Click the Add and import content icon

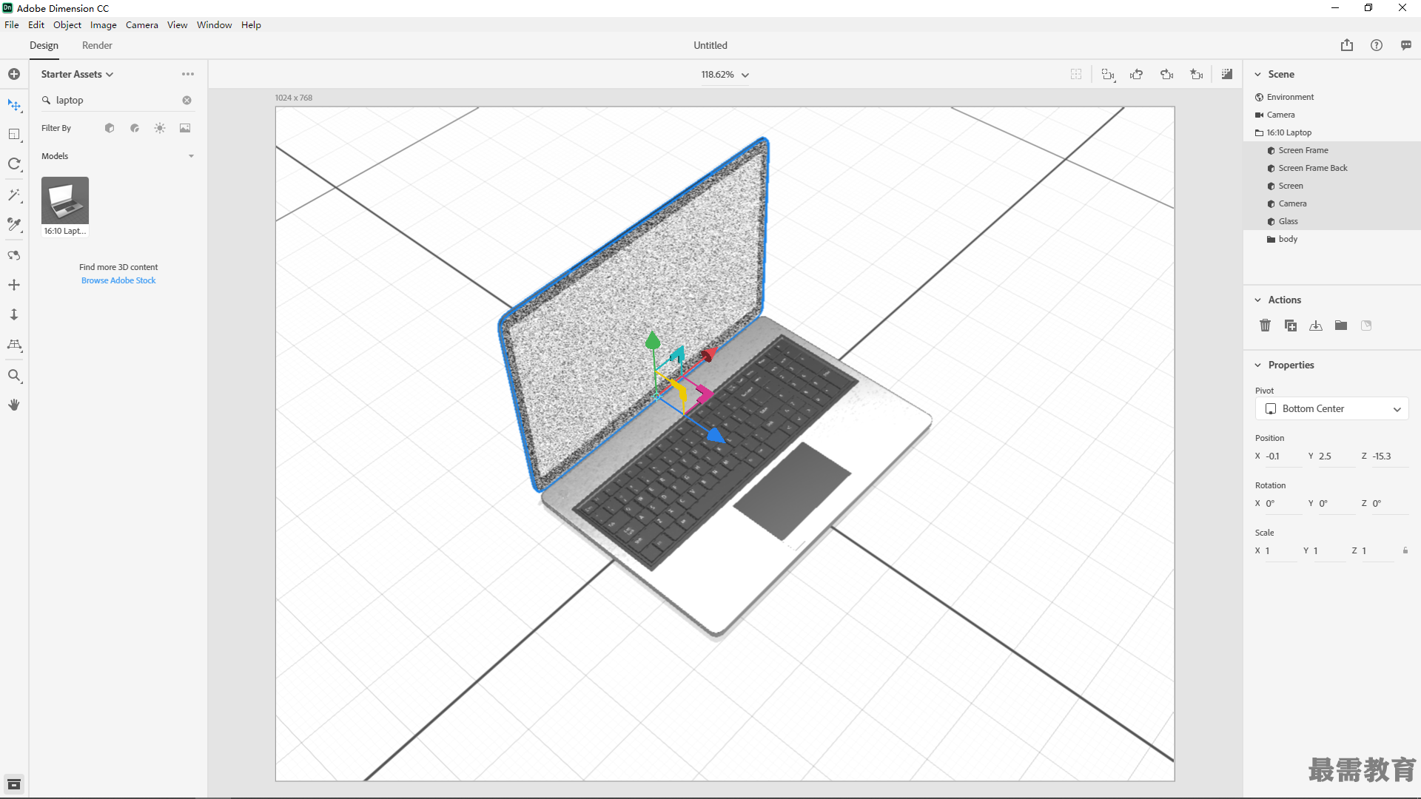[x=14, y=74]
